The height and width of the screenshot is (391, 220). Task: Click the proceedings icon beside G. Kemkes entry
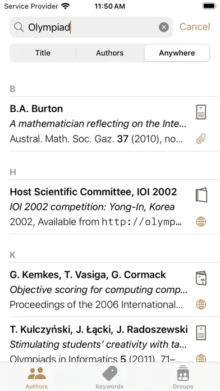pyautogui.click(x=201, y=278)
